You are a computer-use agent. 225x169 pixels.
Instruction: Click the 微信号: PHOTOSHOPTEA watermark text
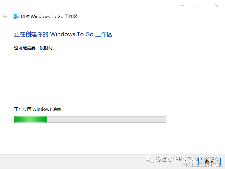click(x=187, y=159)
